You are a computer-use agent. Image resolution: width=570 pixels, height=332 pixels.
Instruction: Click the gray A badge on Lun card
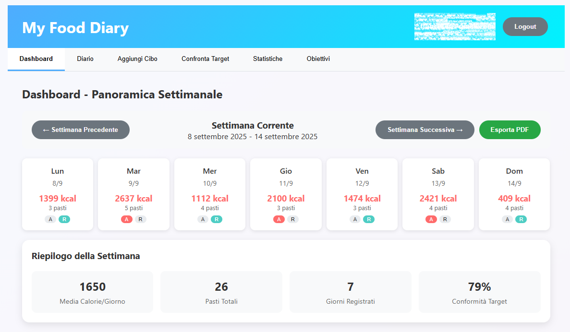click(x=50, y=219)
